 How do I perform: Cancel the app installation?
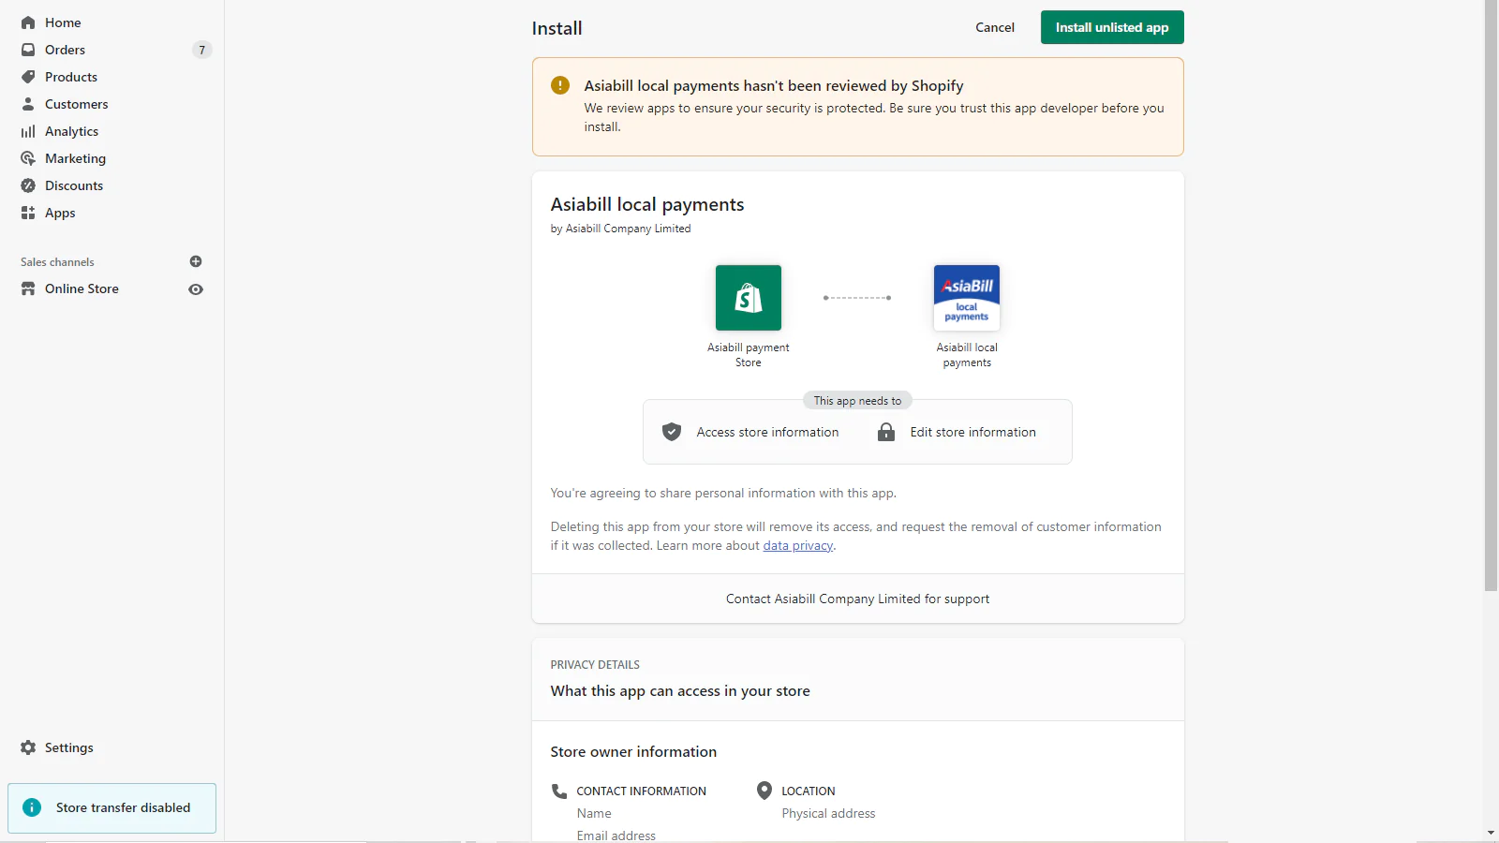pos(995,27)
